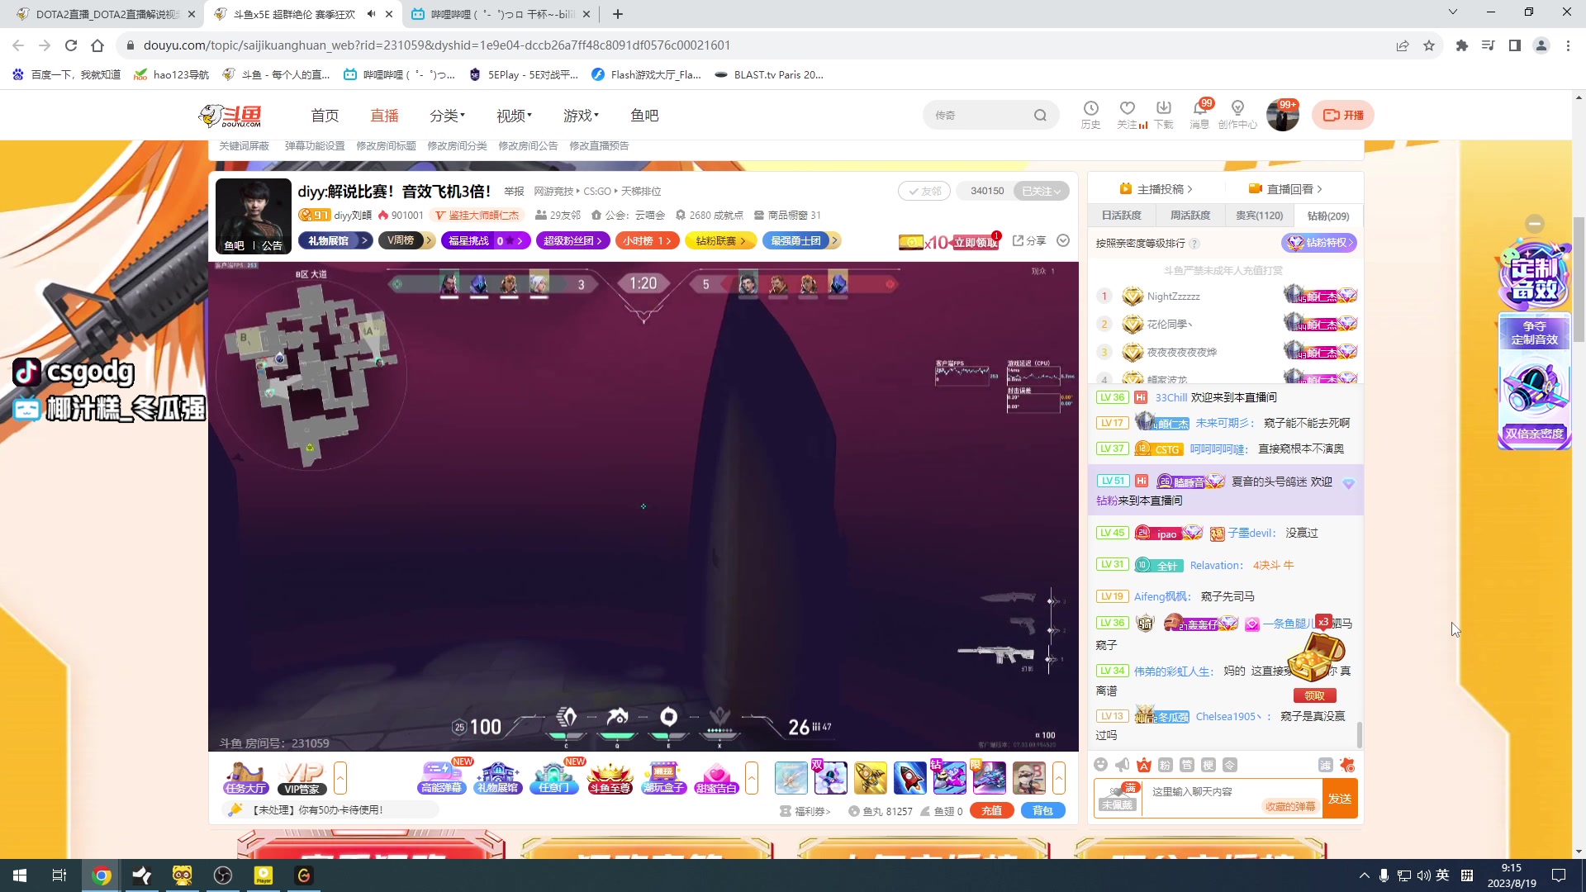1586x892 pixels.
Task: Click the 令 command icon in chat
Action: click(x=1229, y=765)
